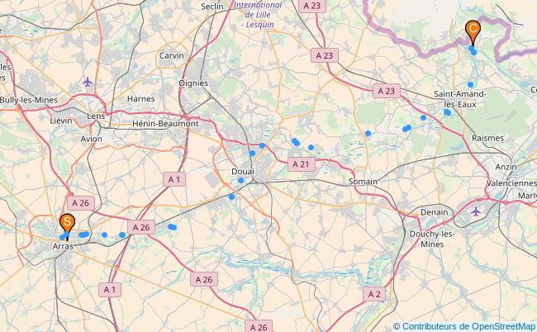537x332 pixels.
Task: Click the A 2 motorway shield
Action: click(x=374, y=294)
